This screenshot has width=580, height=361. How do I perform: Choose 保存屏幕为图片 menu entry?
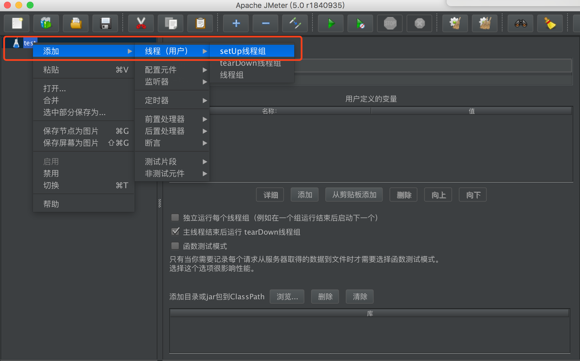point(84,143)
